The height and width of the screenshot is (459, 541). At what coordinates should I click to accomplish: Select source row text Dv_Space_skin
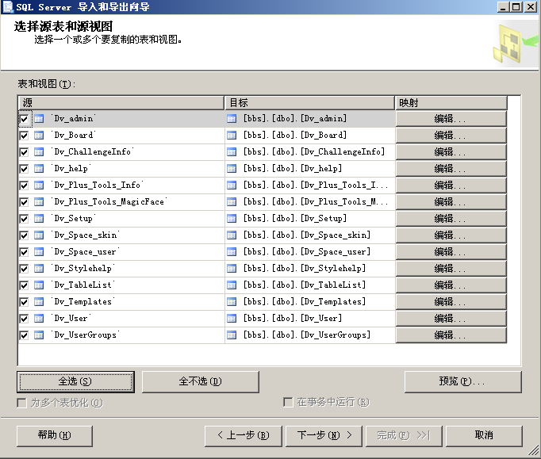click(86, 235)
